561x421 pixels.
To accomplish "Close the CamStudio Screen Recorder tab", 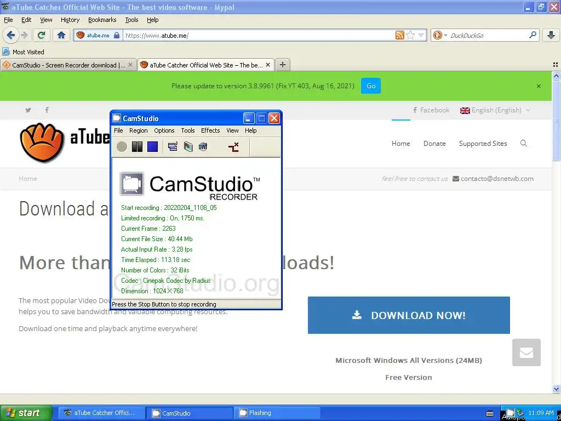I will (x=130, y=65).
